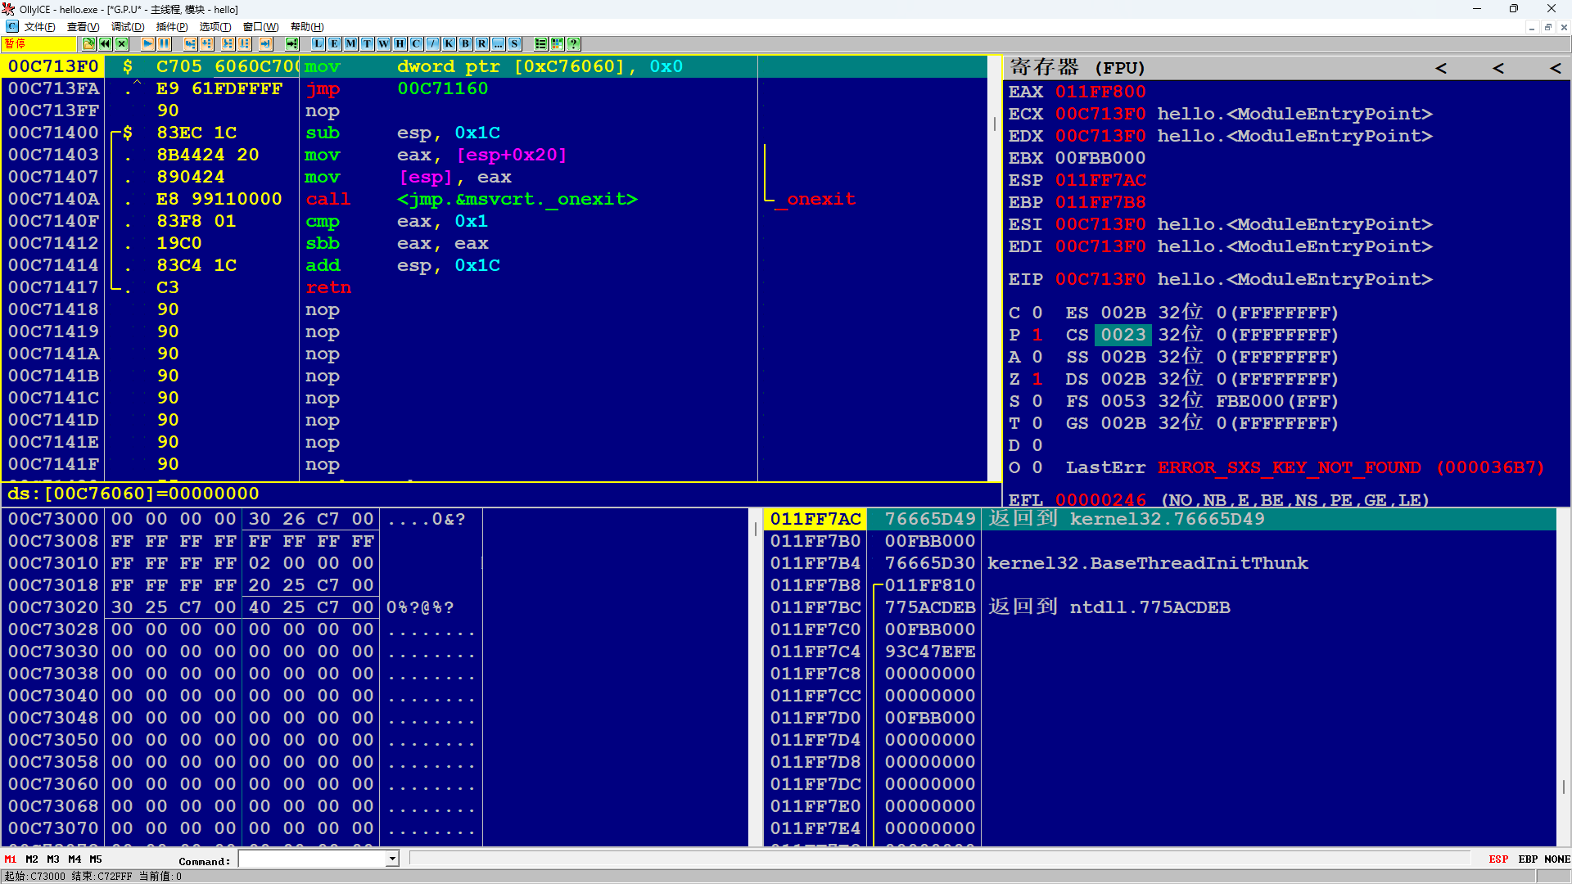The height and width of the screenshot is (884, 1572).
Task: Expand the Command box dropdown arrow
Action: click(392, 859)
